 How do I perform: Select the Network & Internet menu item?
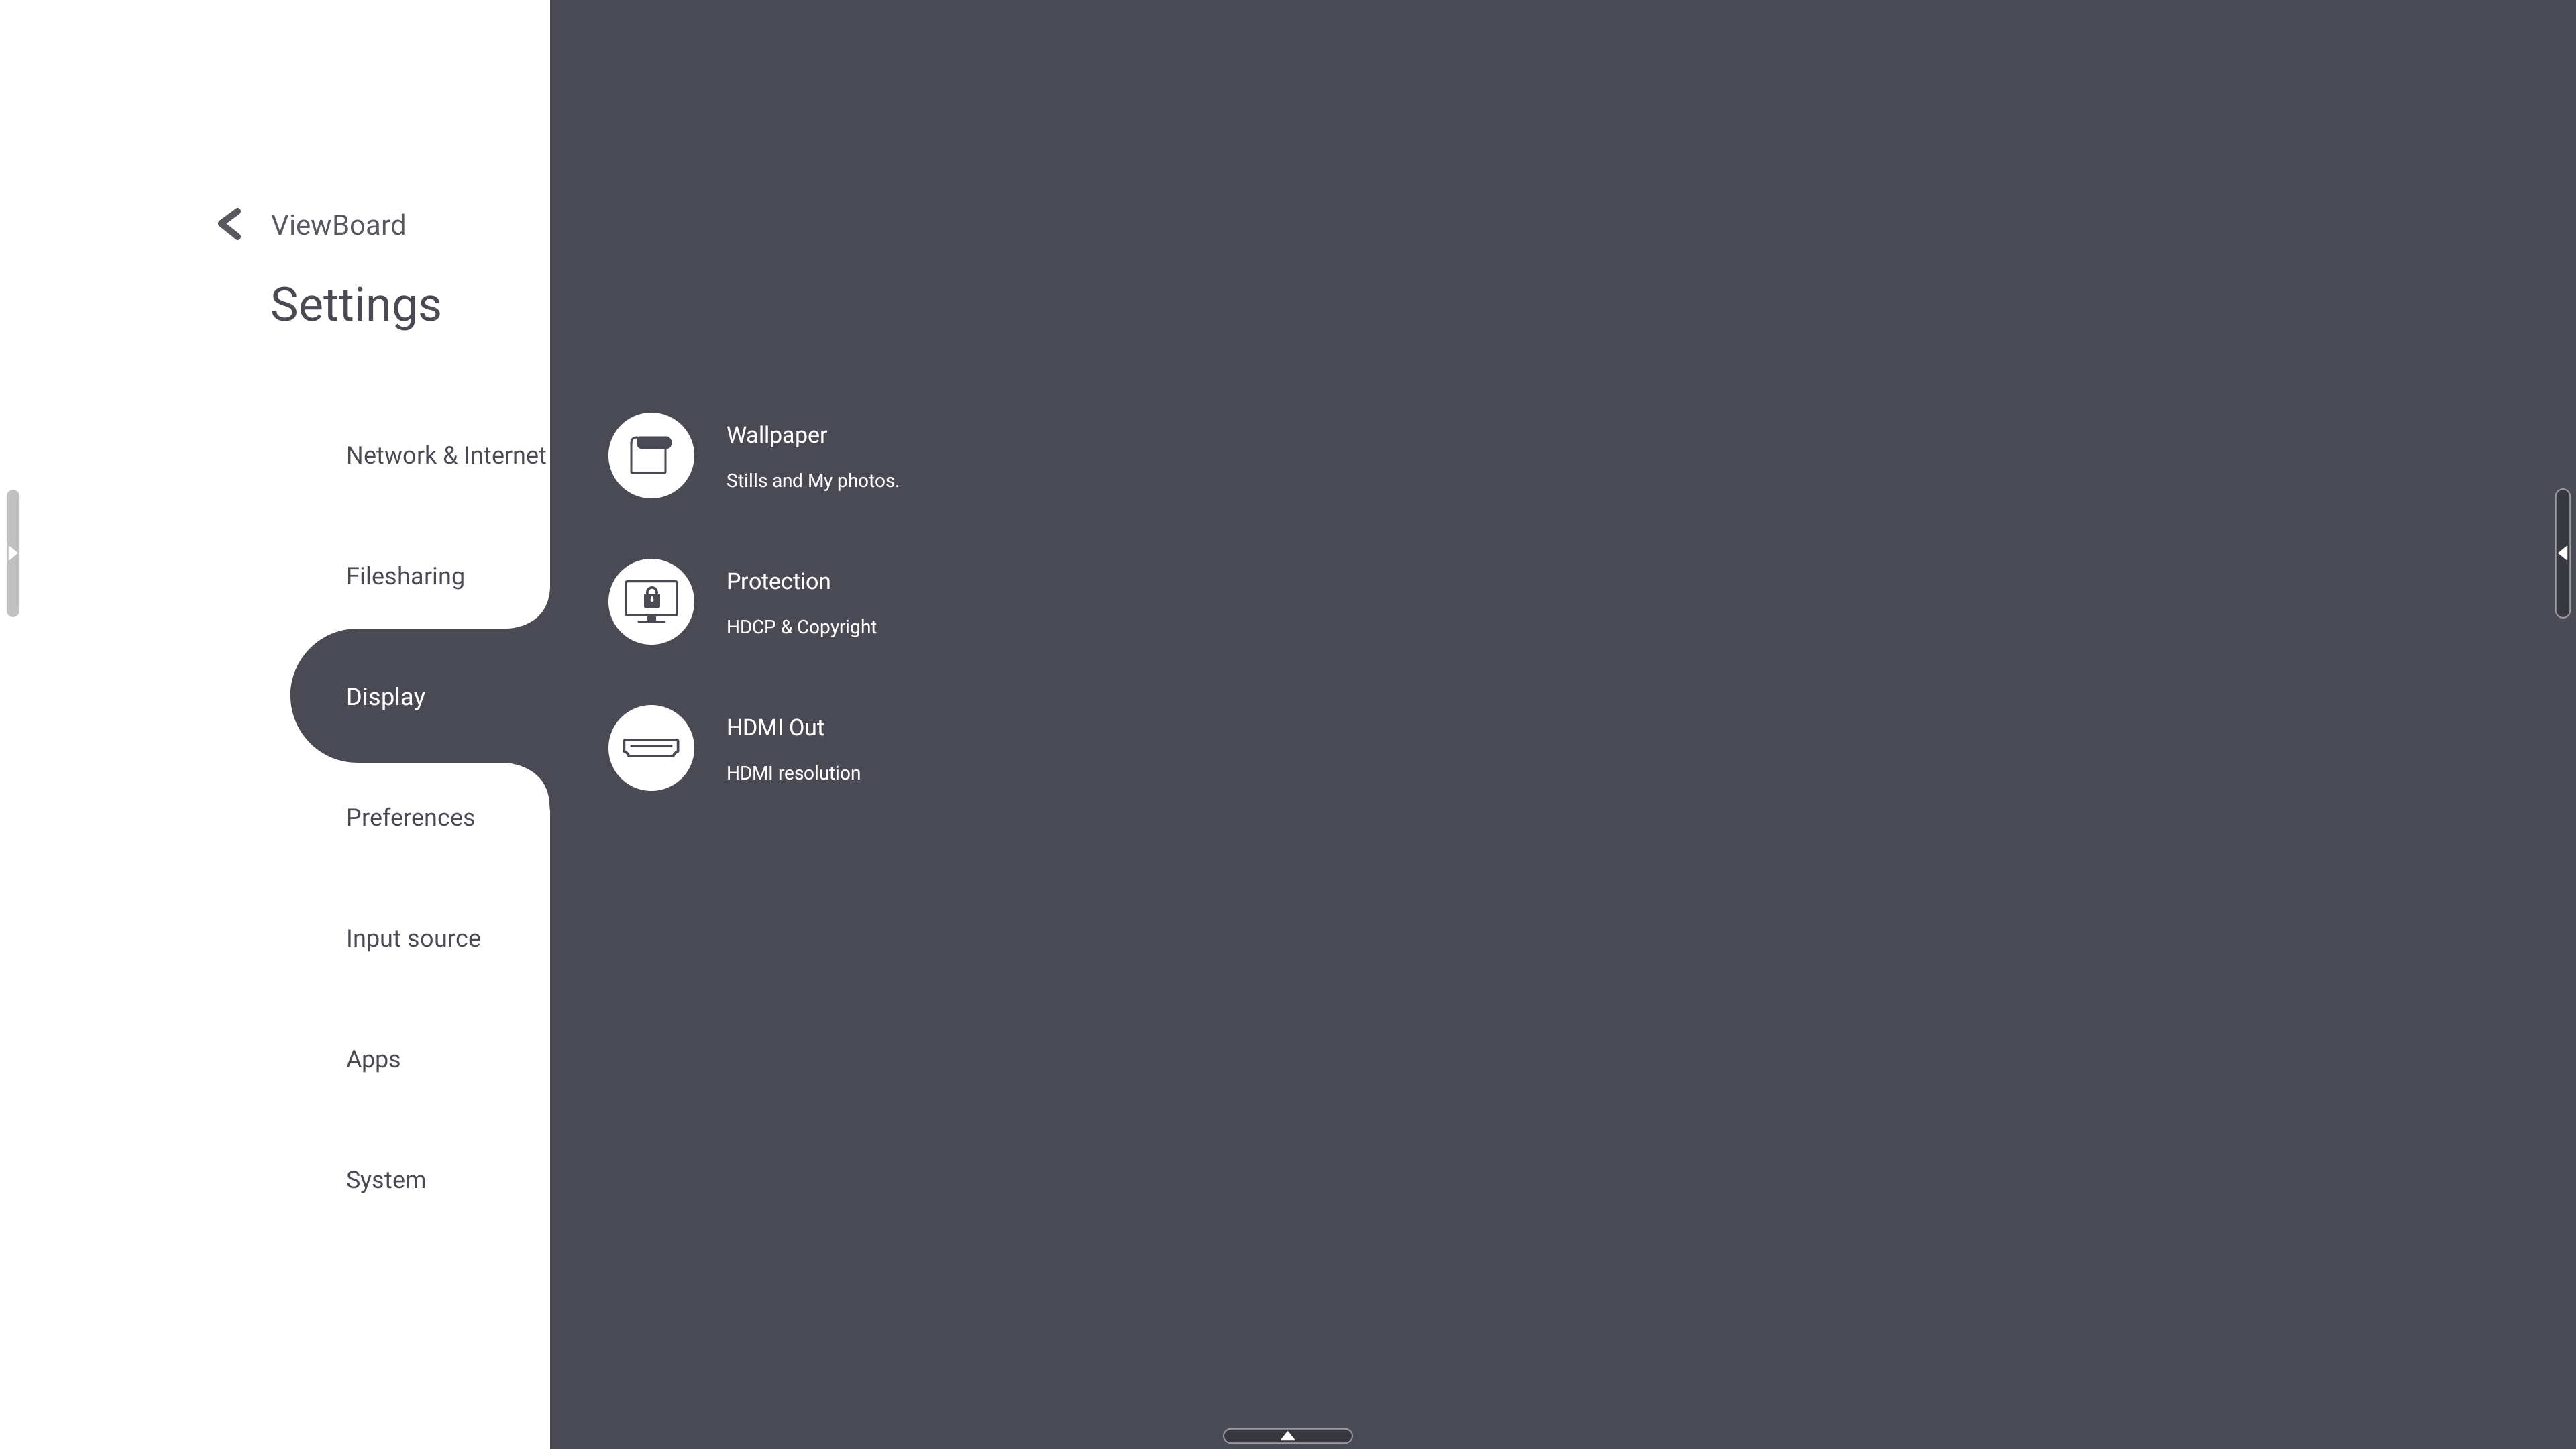point(447,455)
